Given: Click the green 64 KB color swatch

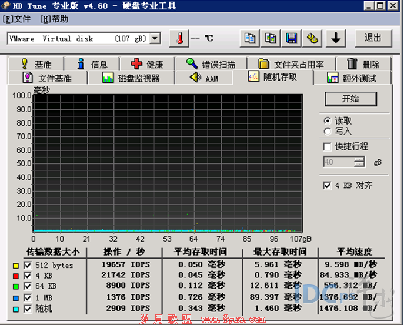Looking at the screenshot, I should (16, 286).
